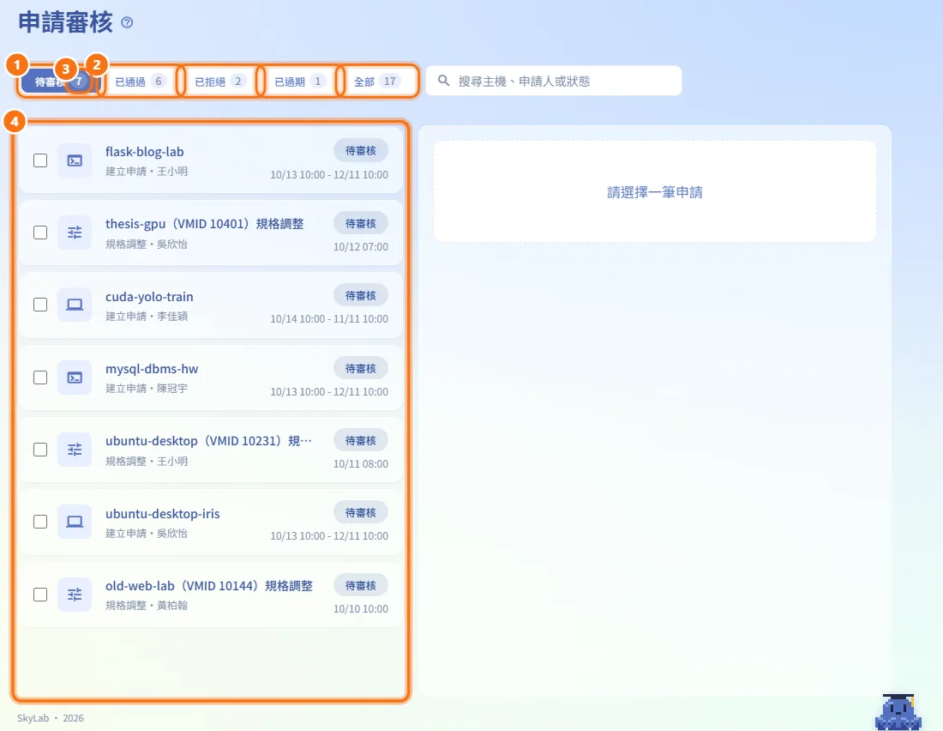Select the thesis-gpu（VMID 10401）規格調整 title
This screenshot has width=943, height=731.
[205, 224]
